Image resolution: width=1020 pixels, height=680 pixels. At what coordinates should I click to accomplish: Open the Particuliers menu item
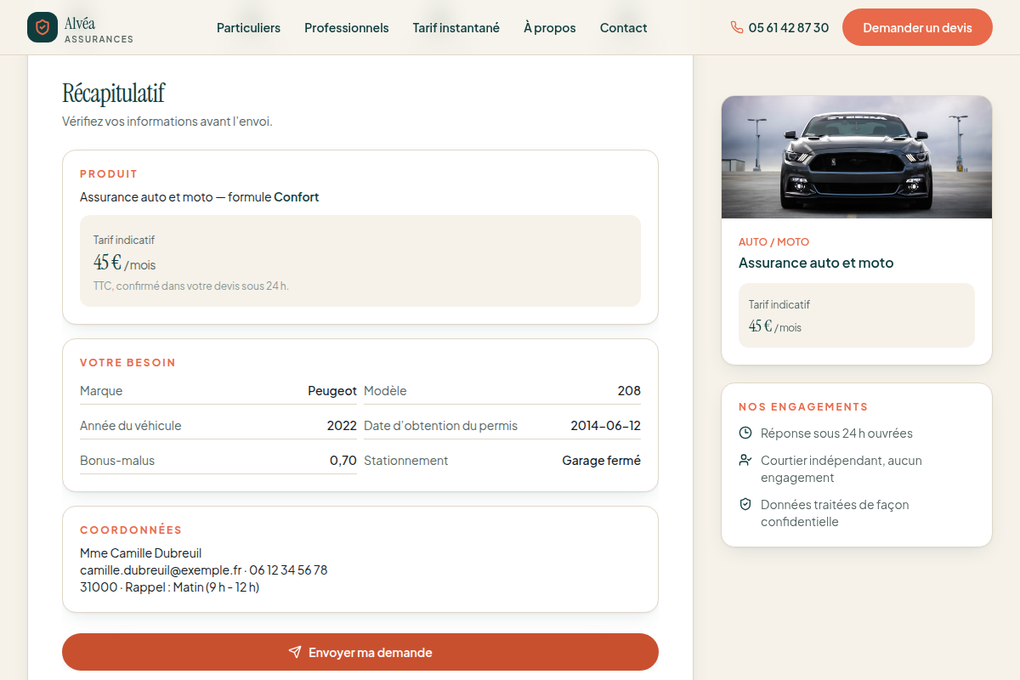pos(248,28)
